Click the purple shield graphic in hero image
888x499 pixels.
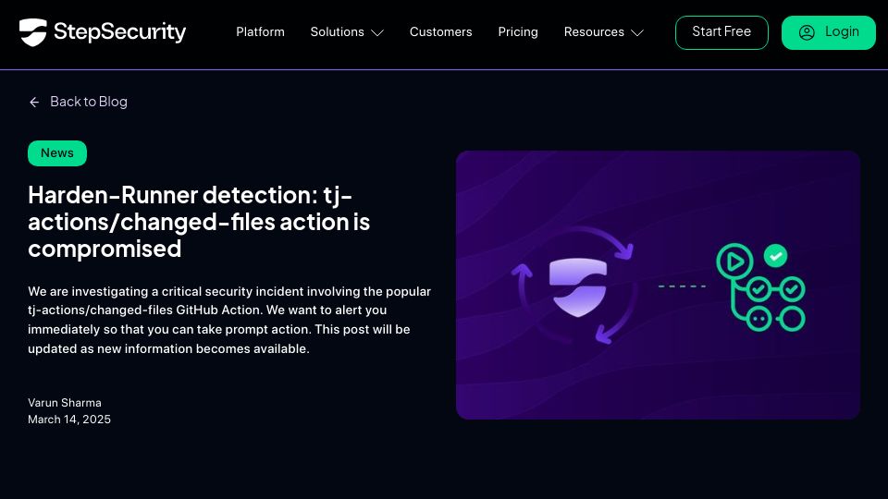[x=577, y=286]
